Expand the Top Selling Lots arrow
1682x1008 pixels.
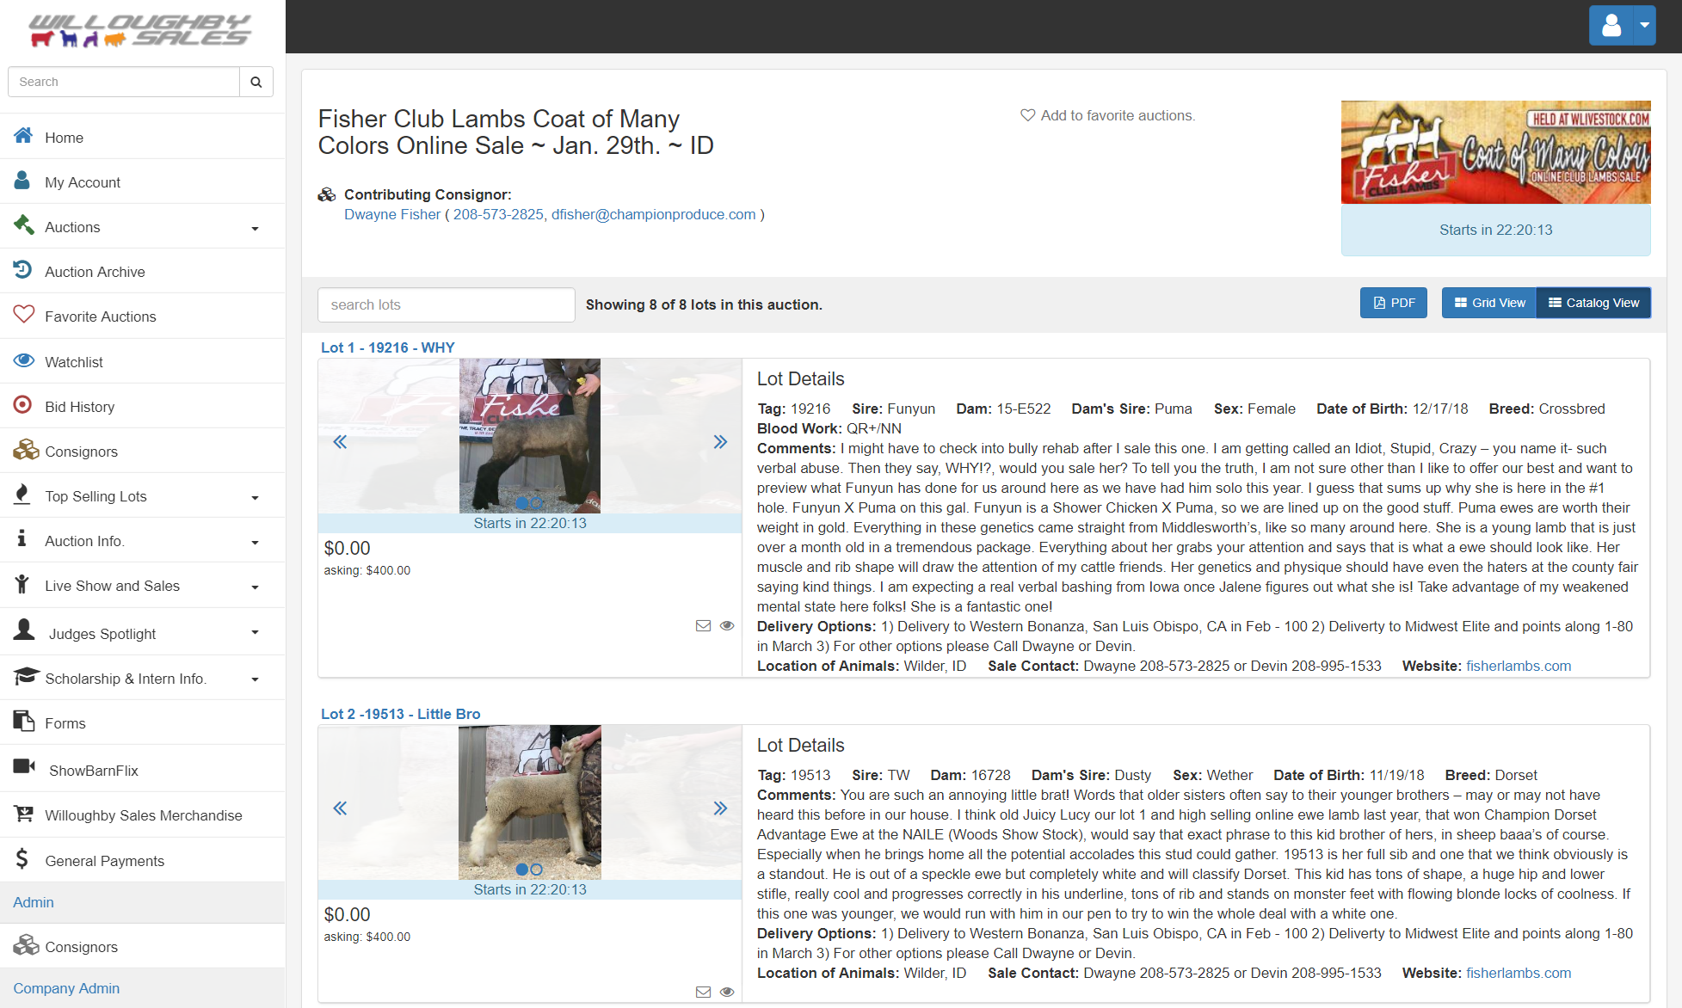click(x=255, y=498)
